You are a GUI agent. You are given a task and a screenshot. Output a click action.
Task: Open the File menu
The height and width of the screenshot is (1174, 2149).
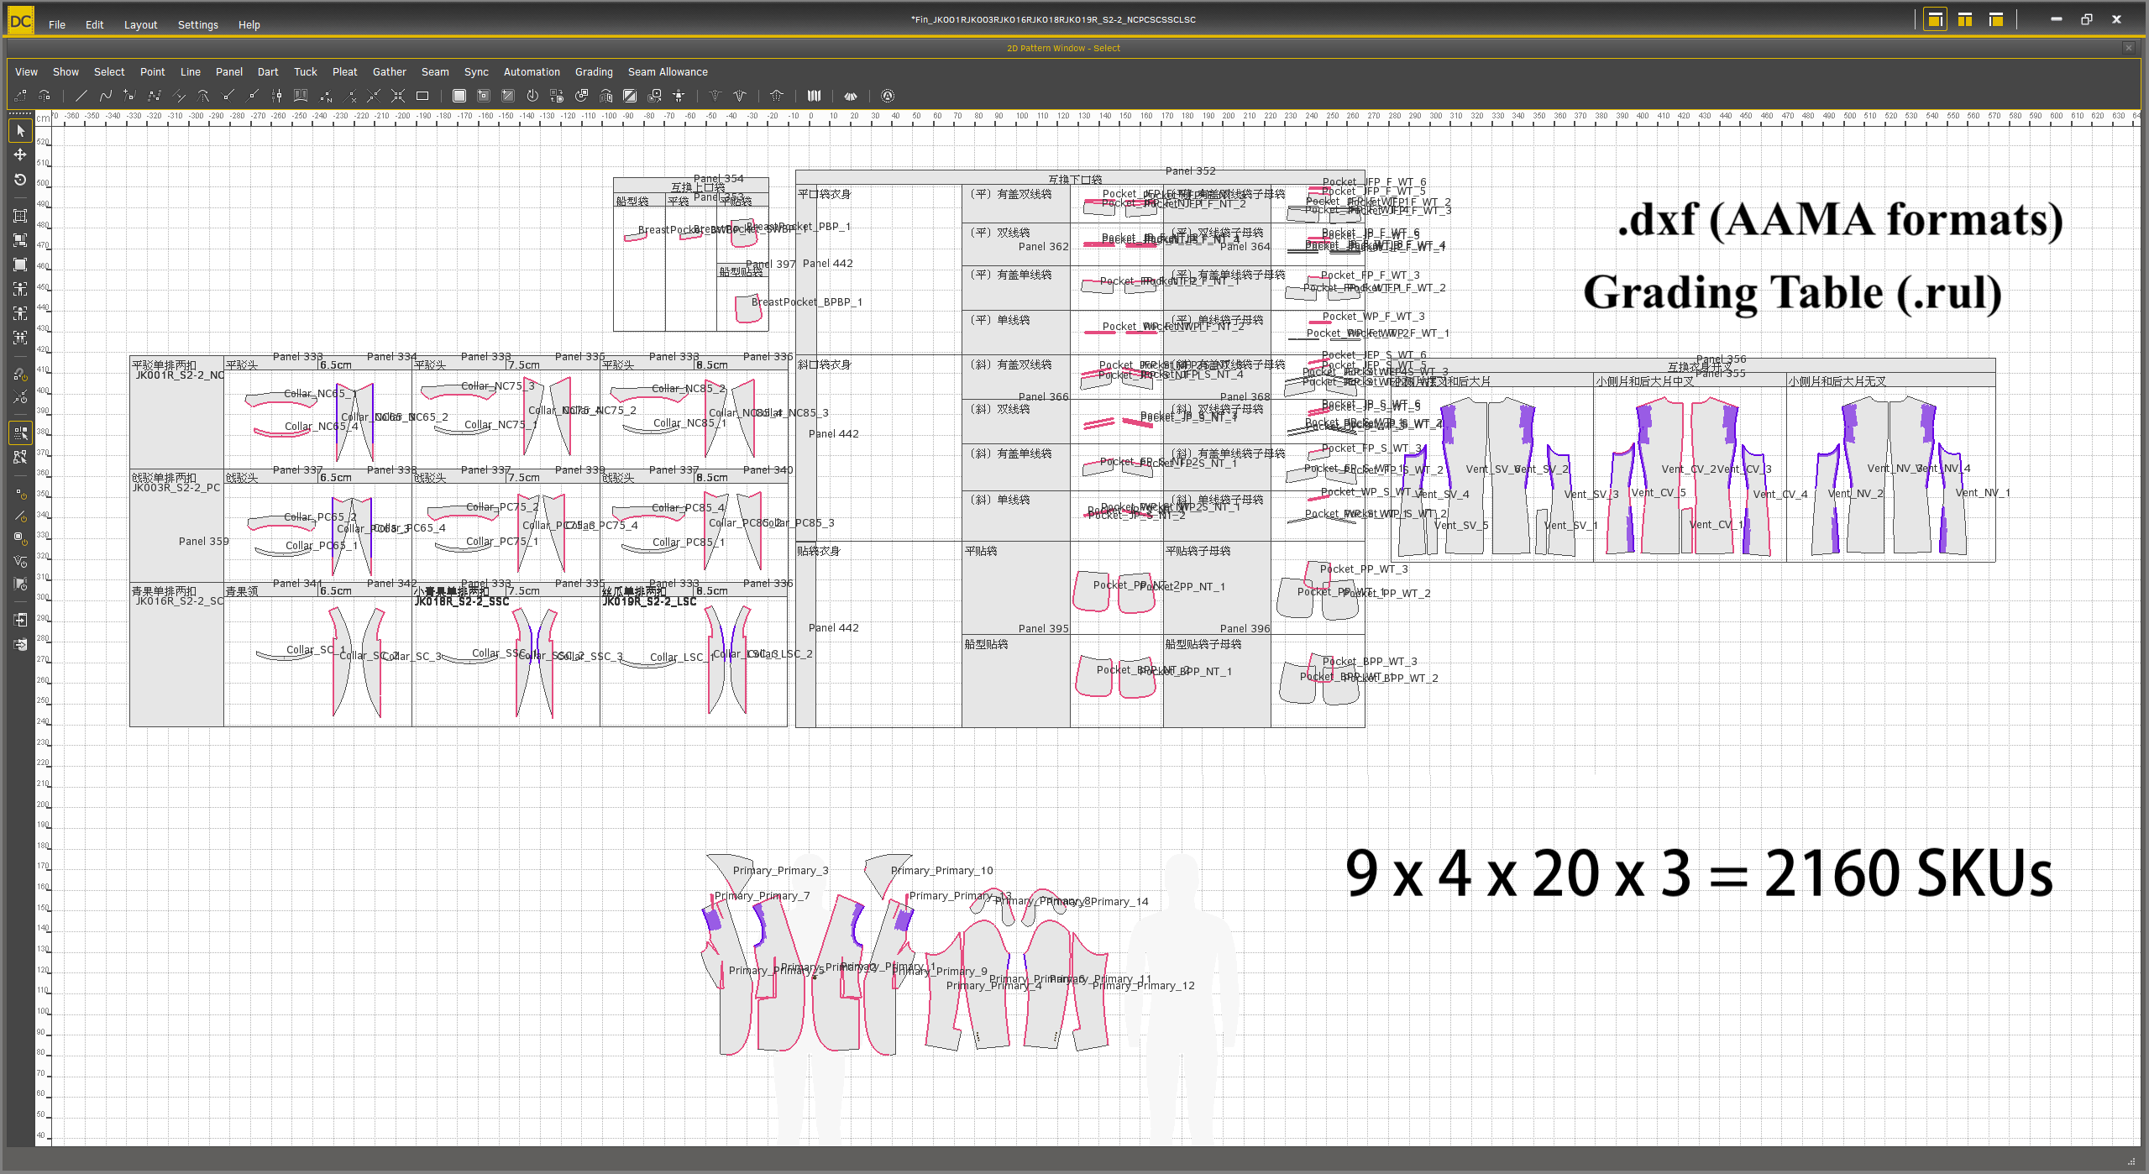click(57, 24)
